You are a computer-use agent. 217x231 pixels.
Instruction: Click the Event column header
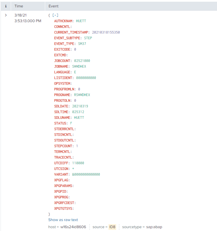pos(53,6)
